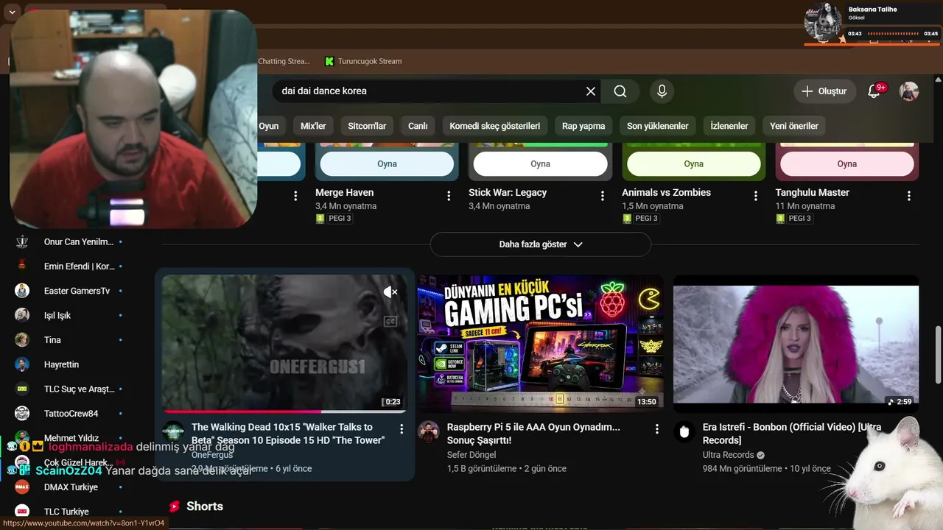Click Oyna for Stick War: Legacy
The image size is (943, 530).
(540, 164)
